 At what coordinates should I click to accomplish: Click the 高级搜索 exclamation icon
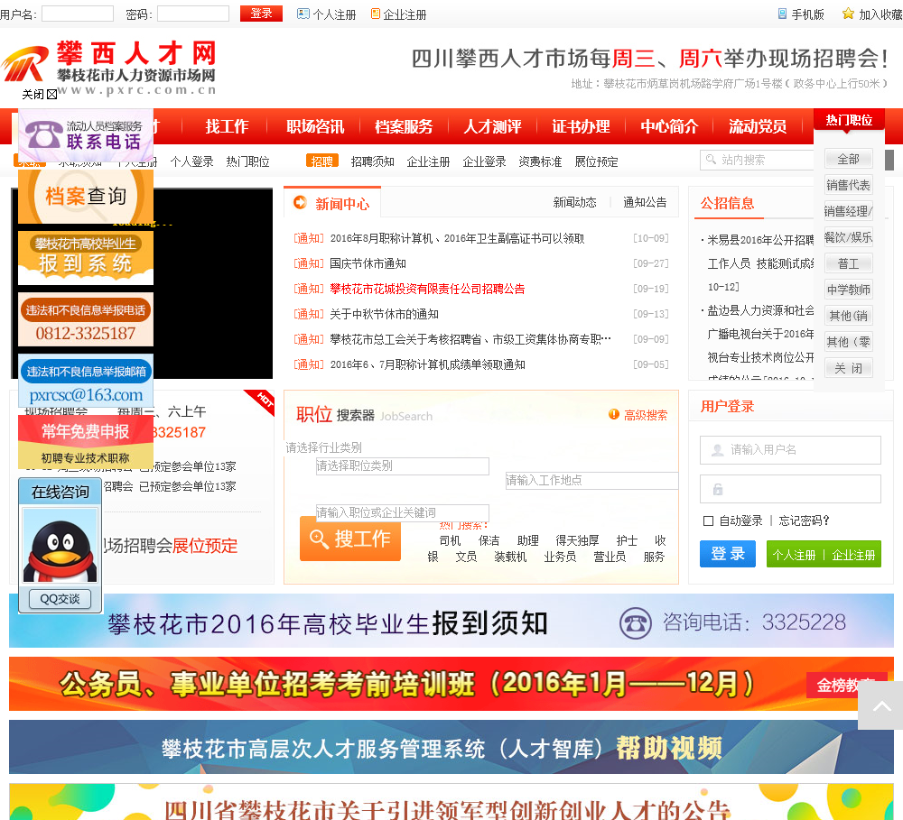pos(614,414)
